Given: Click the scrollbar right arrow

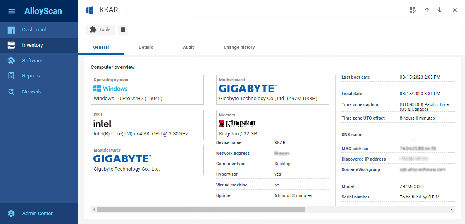Looking at the screenshot, I should click(x=451, y=209).
